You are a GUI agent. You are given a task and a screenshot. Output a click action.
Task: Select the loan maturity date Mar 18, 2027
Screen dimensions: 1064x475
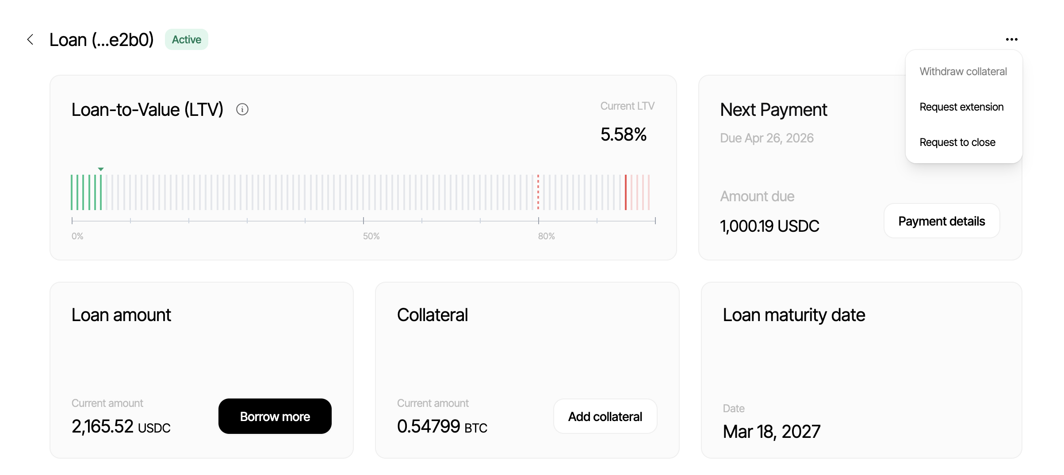[771, 431]
